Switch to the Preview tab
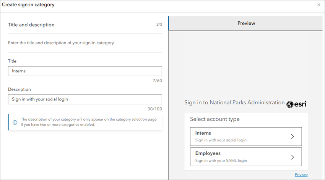 tap(246, 23)
